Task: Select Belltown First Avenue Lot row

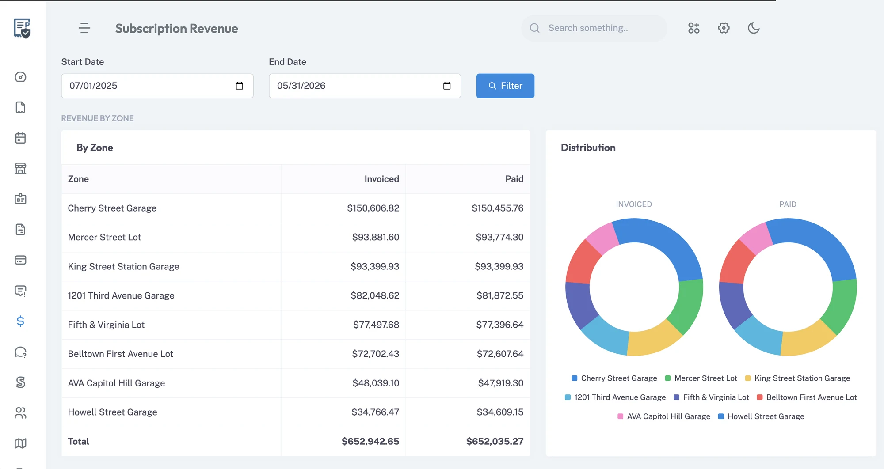Action: [x=296, y=354]
